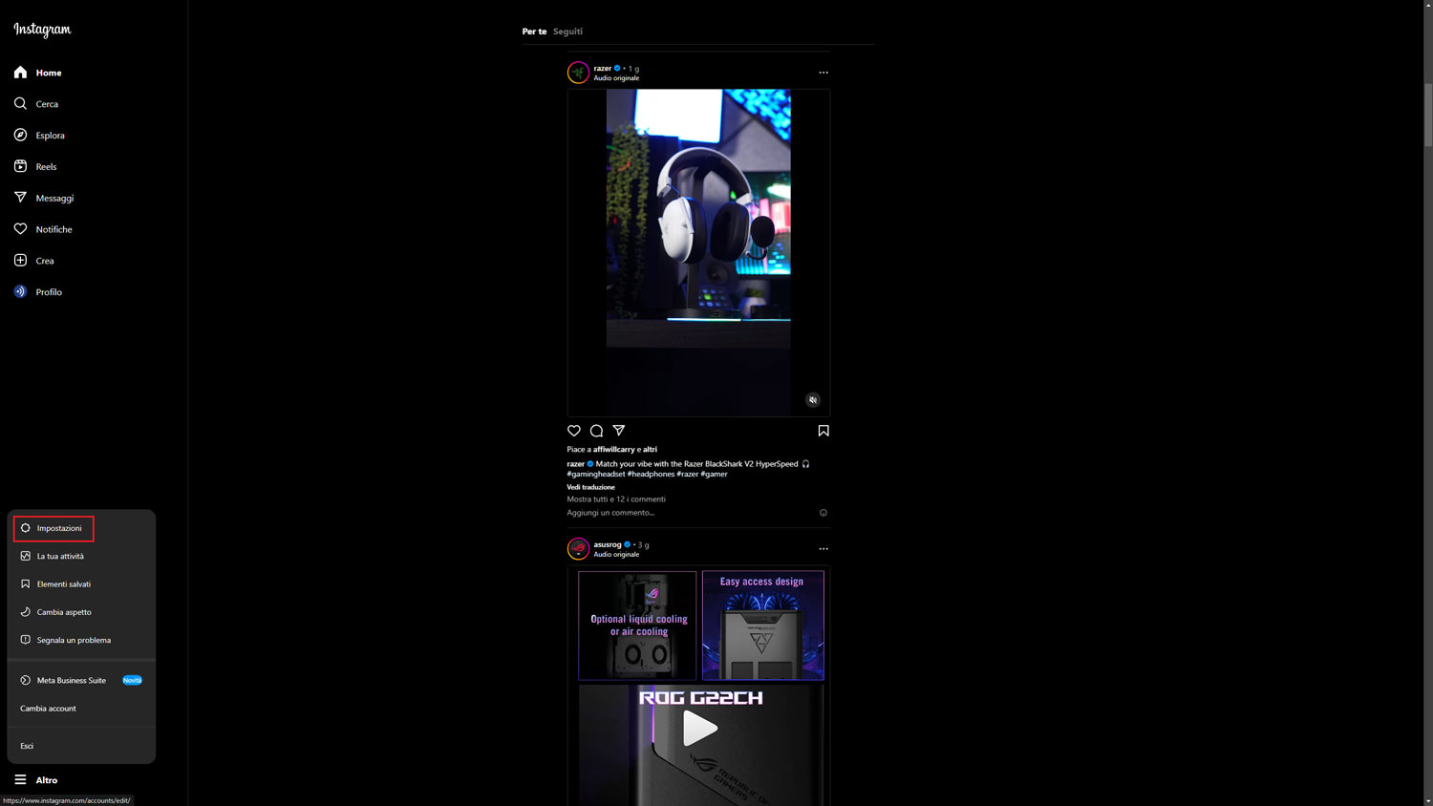The width and height of the screenshot is (1433, 806).
Task: Share the razer post via paper-plane icon
Action: pyautogui.click(x=619, y=431)
